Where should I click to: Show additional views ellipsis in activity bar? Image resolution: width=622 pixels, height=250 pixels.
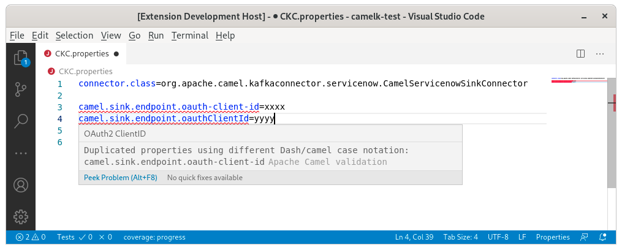(21, 152)
